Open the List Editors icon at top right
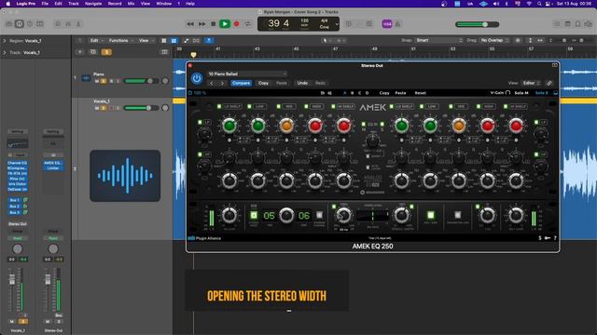The image size is (597, 335). tap(557, 24)
